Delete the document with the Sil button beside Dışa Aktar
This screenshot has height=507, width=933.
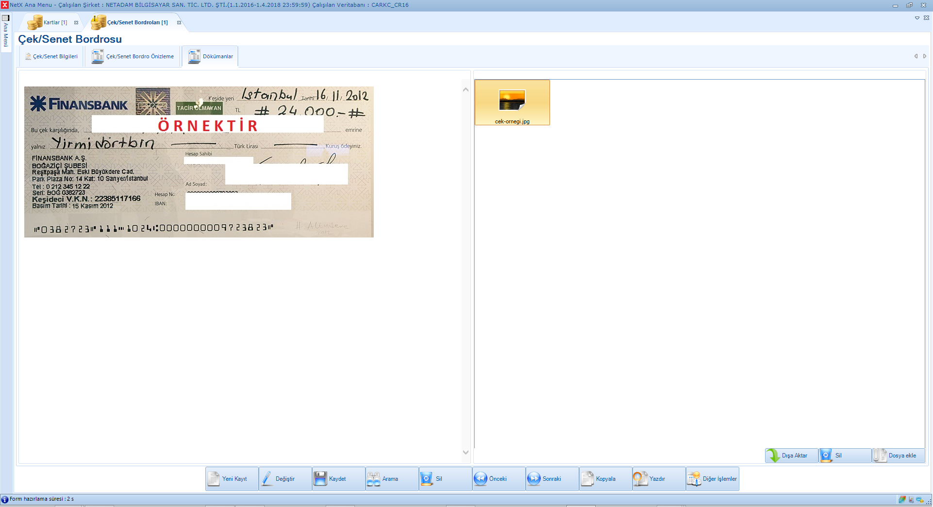click(x=844, y=456)
